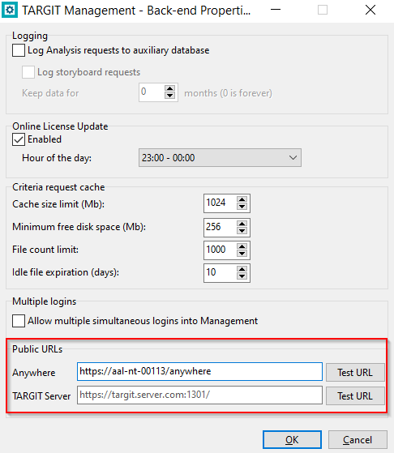Decrease Cache size limit with down arrow
Viewport: 394px width, 453px height.
click(242, 207)
